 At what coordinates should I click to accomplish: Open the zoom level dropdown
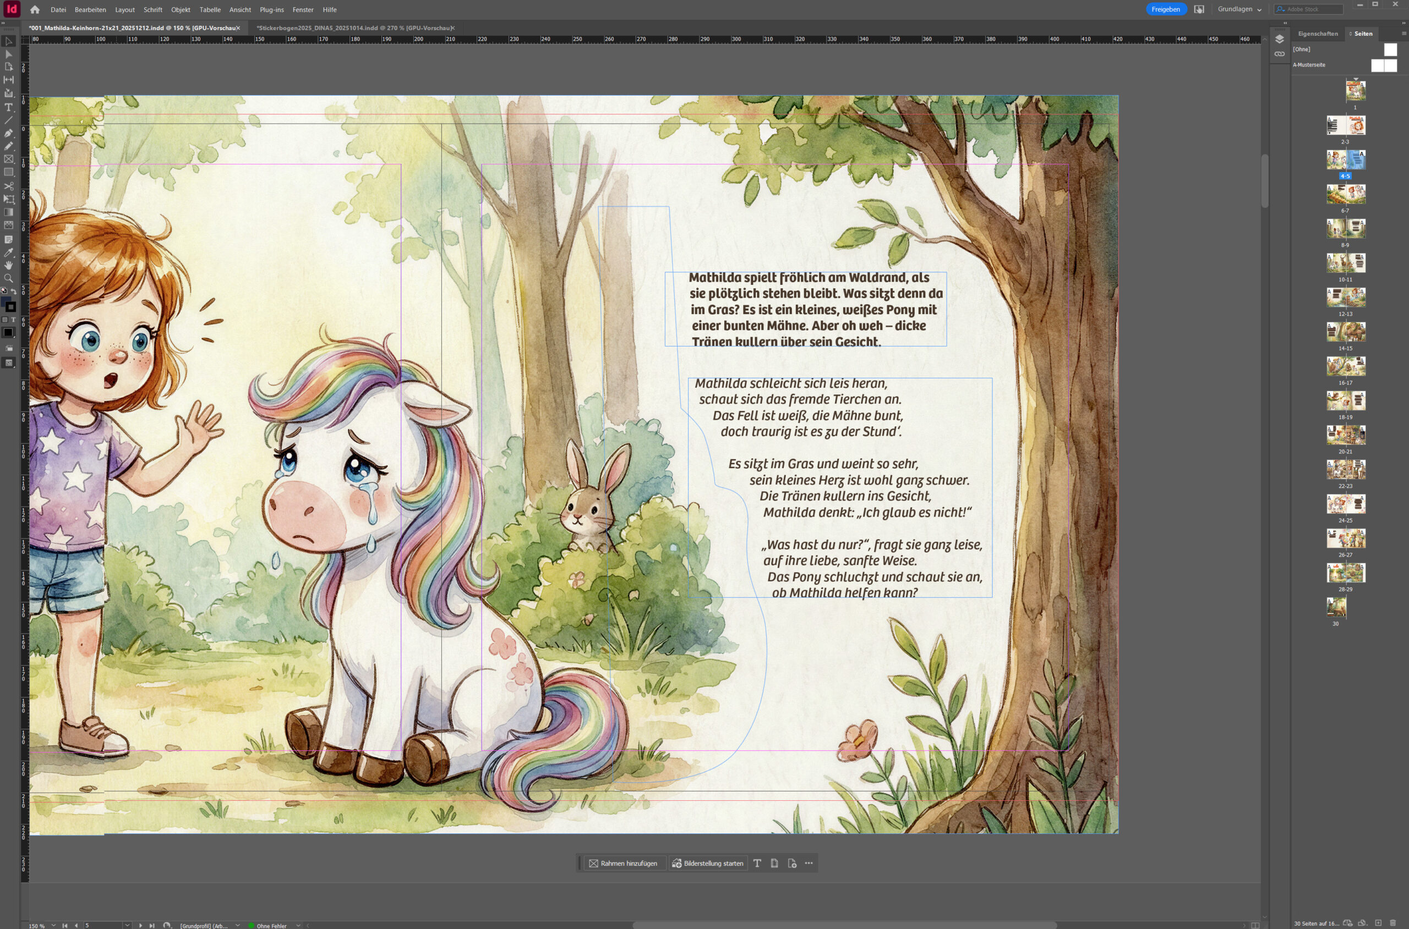pyautogui.click(x=53, y=926)
